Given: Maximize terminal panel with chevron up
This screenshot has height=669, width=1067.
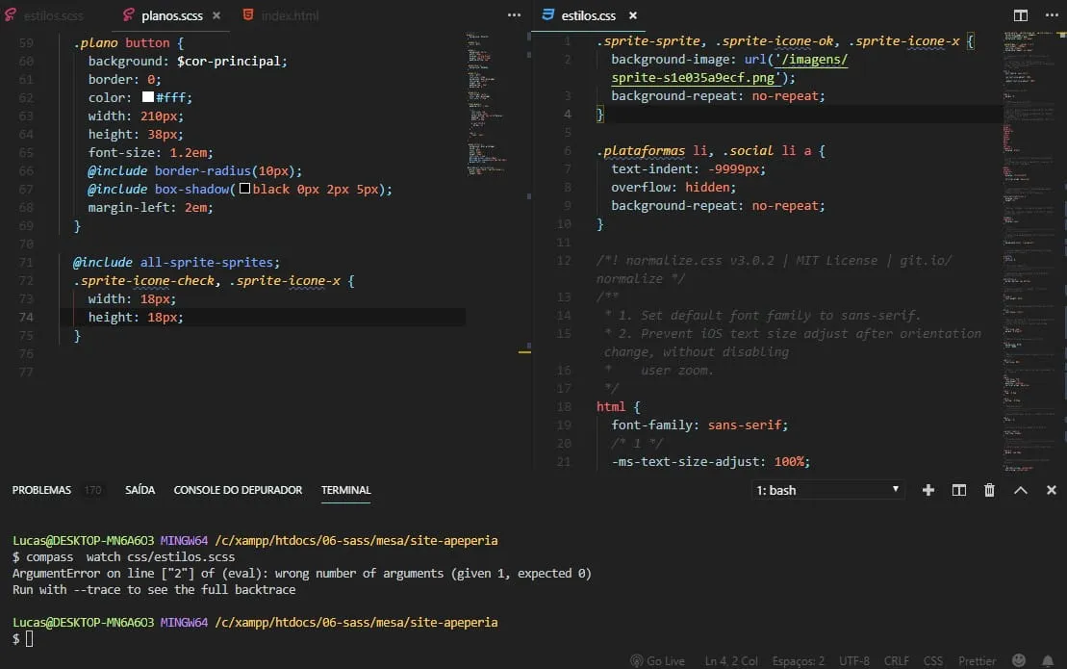Looking at the screenshot, I should point(1021,490).
